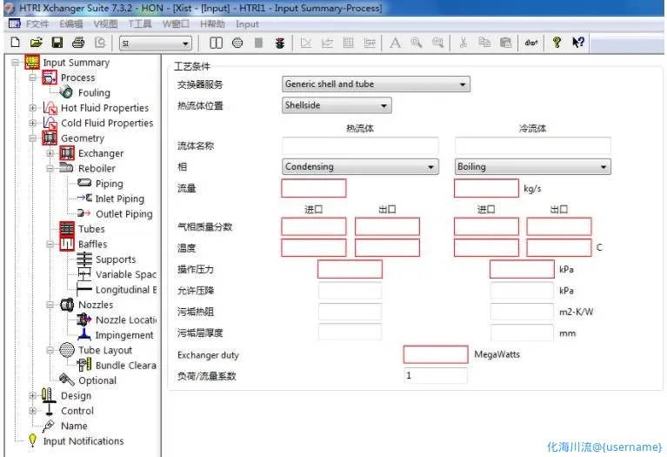Click the cold fluid allowable pressure drop field

522,291
